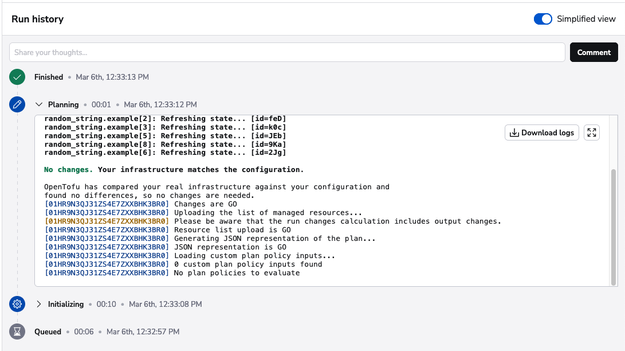Focus the Share your thoughts input

click(286, 52)
